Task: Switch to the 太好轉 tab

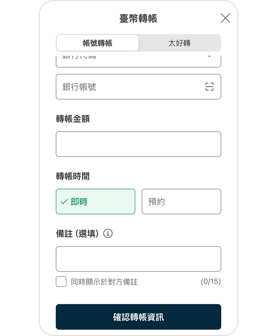Action: (x=179, y=43)
